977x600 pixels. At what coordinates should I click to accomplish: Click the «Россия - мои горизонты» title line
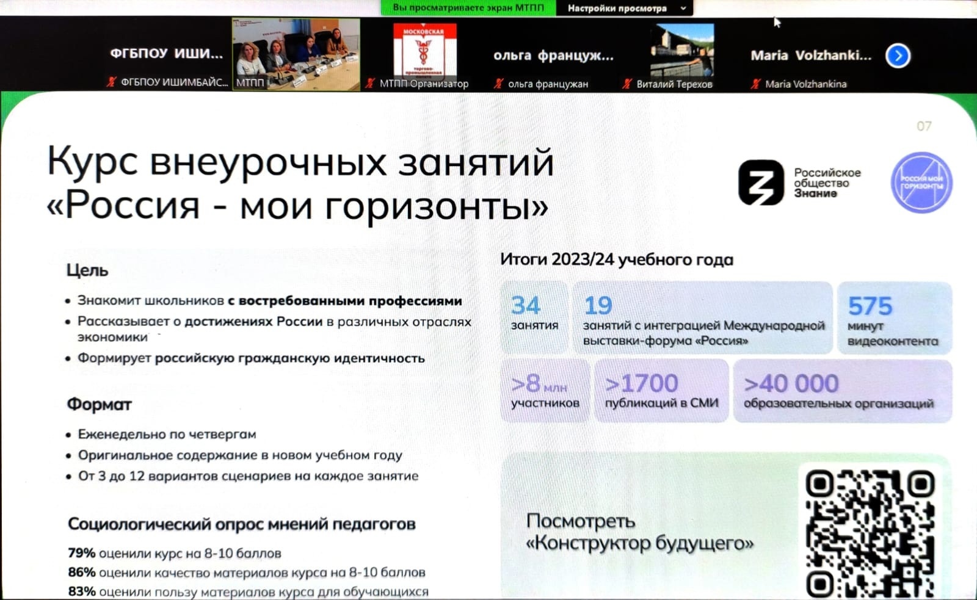(x=297, y=205)
